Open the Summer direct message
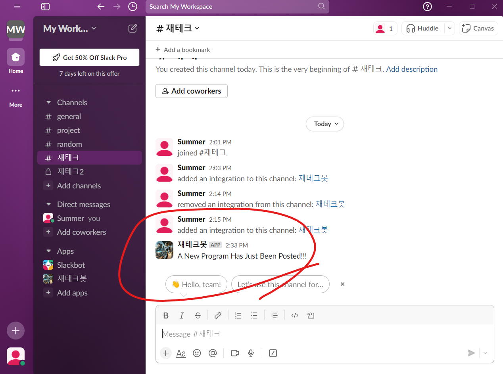 tap(90, 218)
